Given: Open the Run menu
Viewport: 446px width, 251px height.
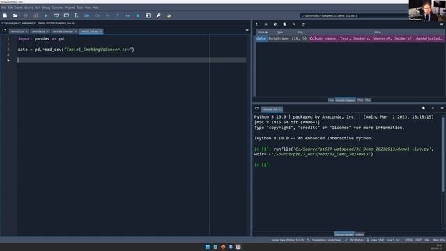Looking at the screenshot, I should point(38,8).
